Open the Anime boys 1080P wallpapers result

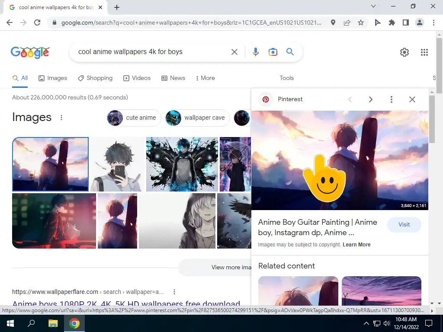(126, 303)
